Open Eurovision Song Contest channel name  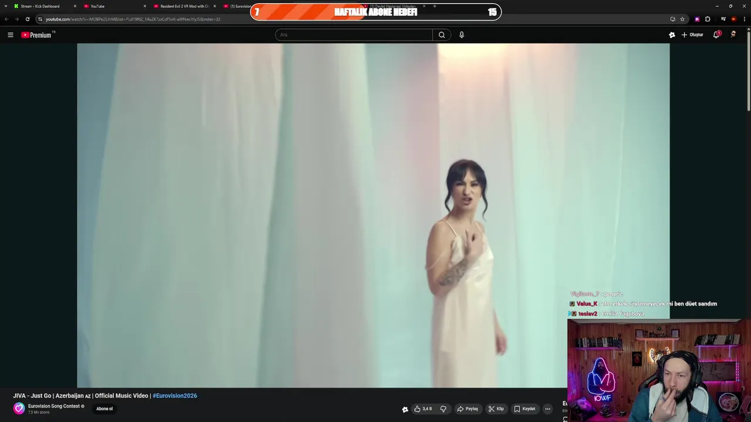(54, 406)
